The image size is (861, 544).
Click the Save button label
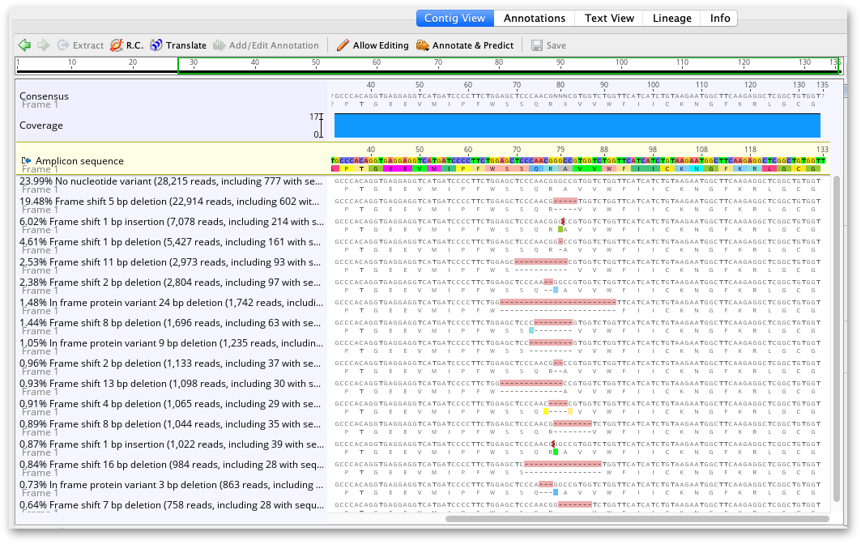pos(556,45)
